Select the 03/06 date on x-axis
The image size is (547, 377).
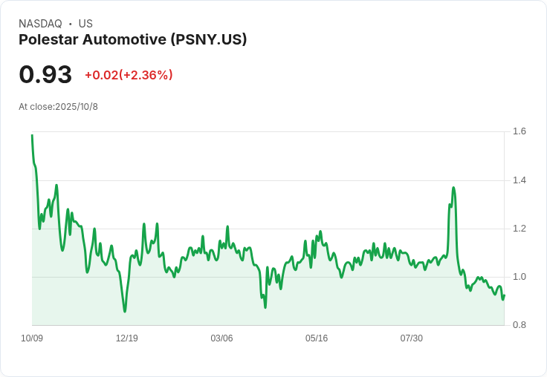221,338
